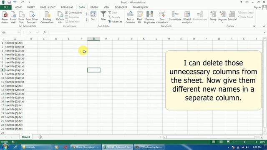Sort A to Z ascending
The image size is (267, 150).
coord(87,14)
